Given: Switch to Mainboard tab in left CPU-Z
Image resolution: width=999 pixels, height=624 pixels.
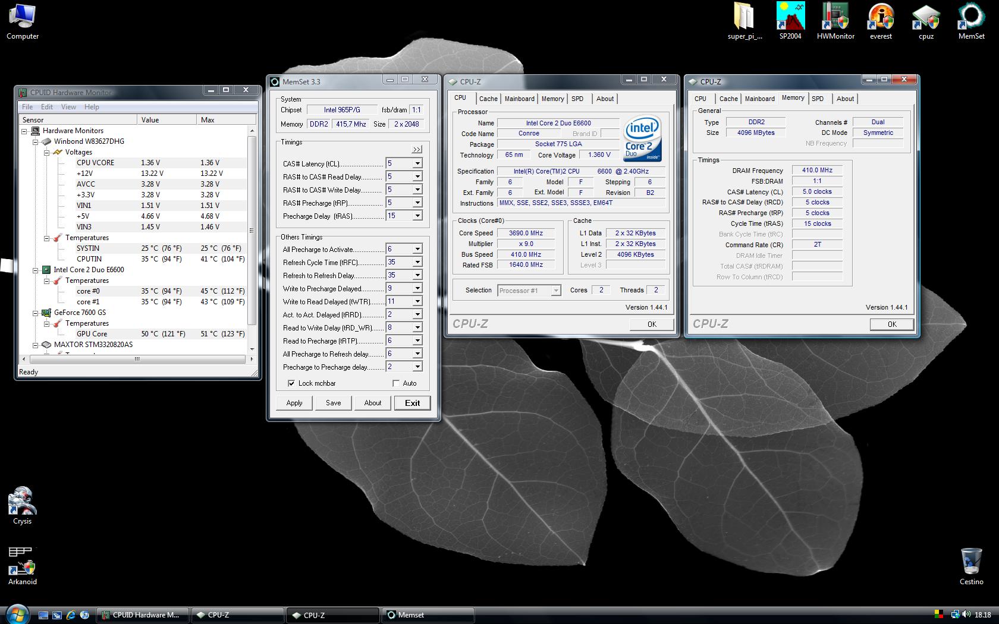Looking at the screenshot, I should coord(520,99).
